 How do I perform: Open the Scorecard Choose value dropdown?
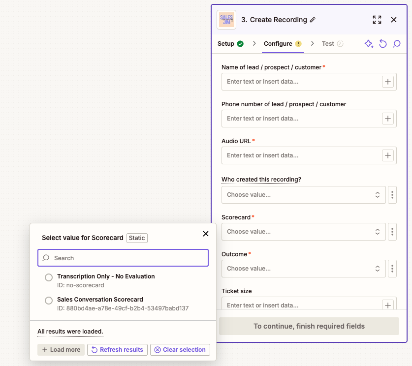point(303,232)
